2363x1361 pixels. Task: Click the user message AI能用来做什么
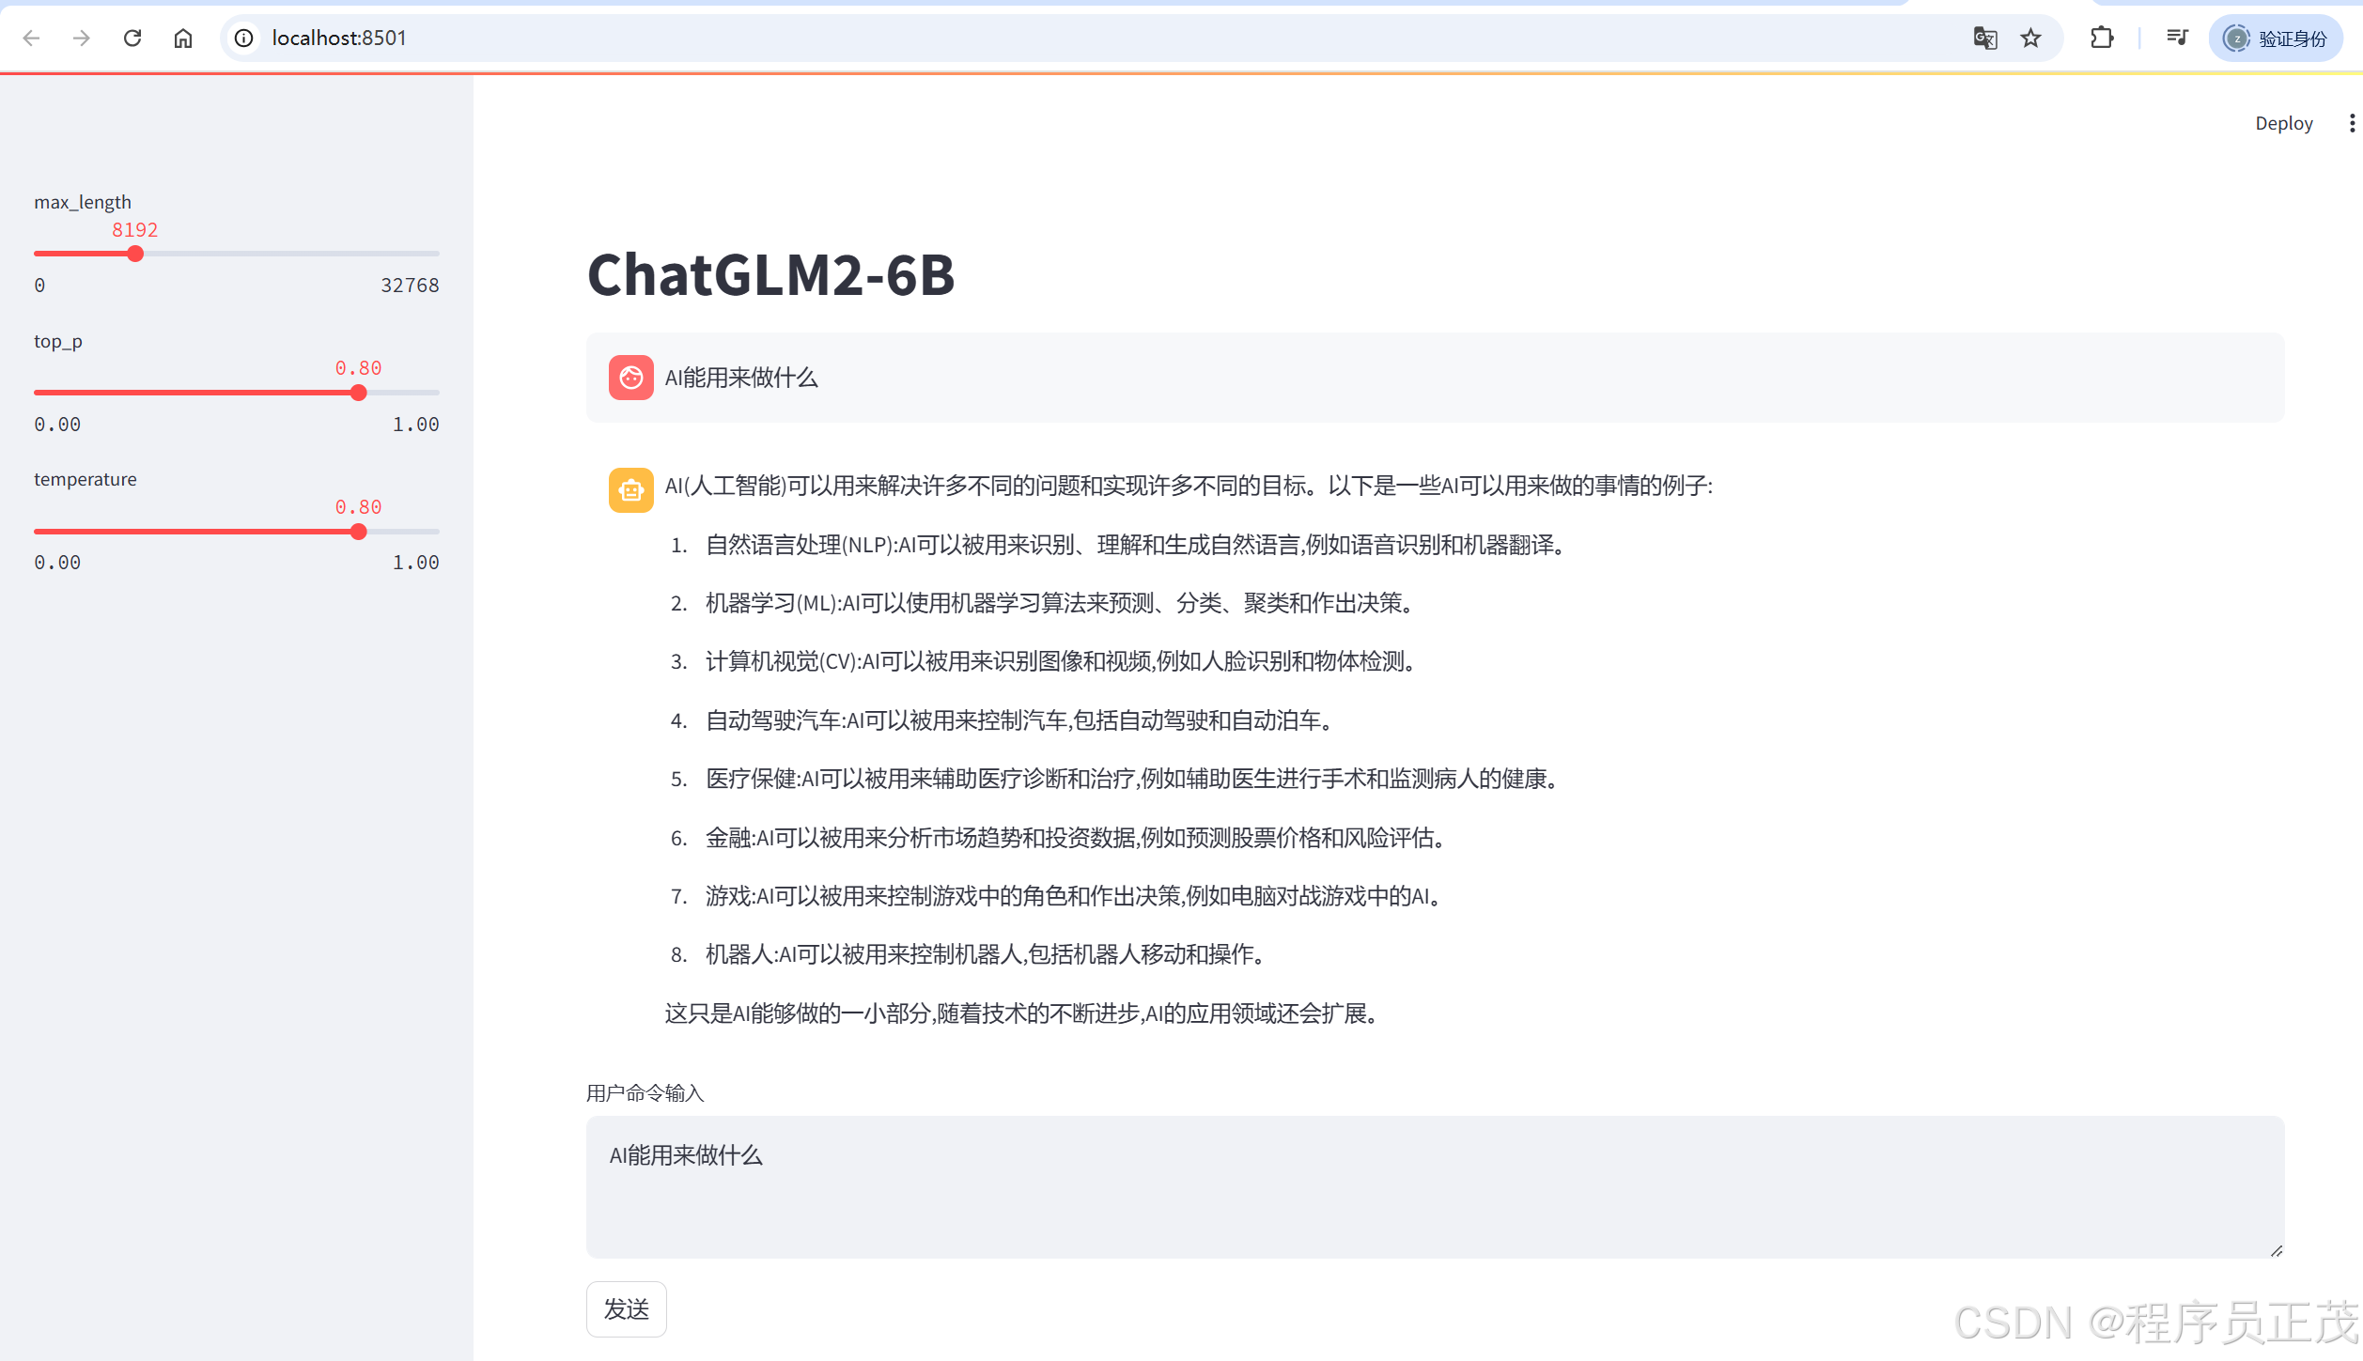pos(741,378)
